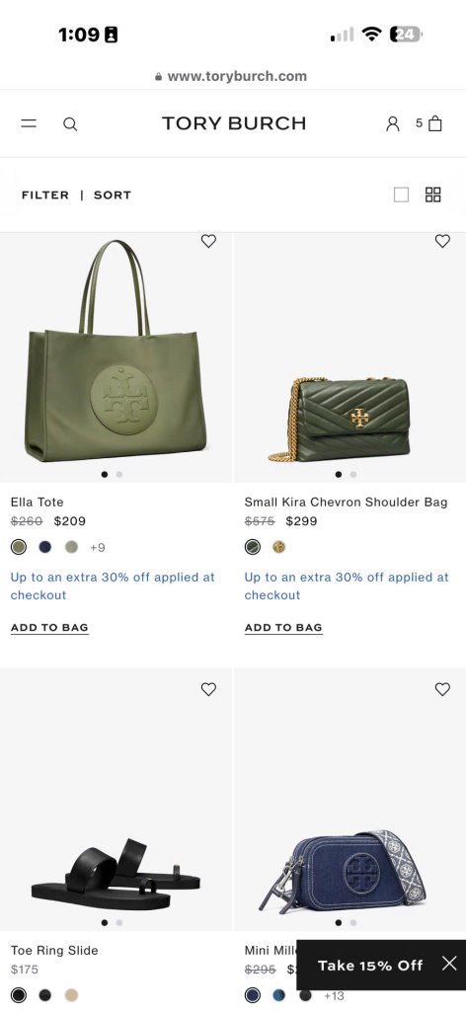Open the FILTER options
Image resolution: width=466 pixels, height=1011 pixels.
(x=45, y=194)
